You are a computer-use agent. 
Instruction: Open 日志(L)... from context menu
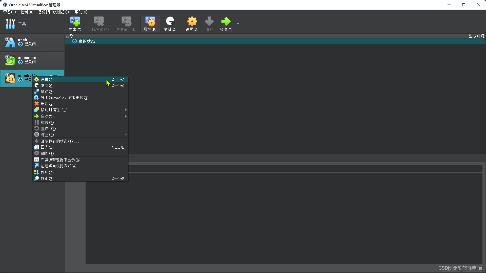coord(80,147)
